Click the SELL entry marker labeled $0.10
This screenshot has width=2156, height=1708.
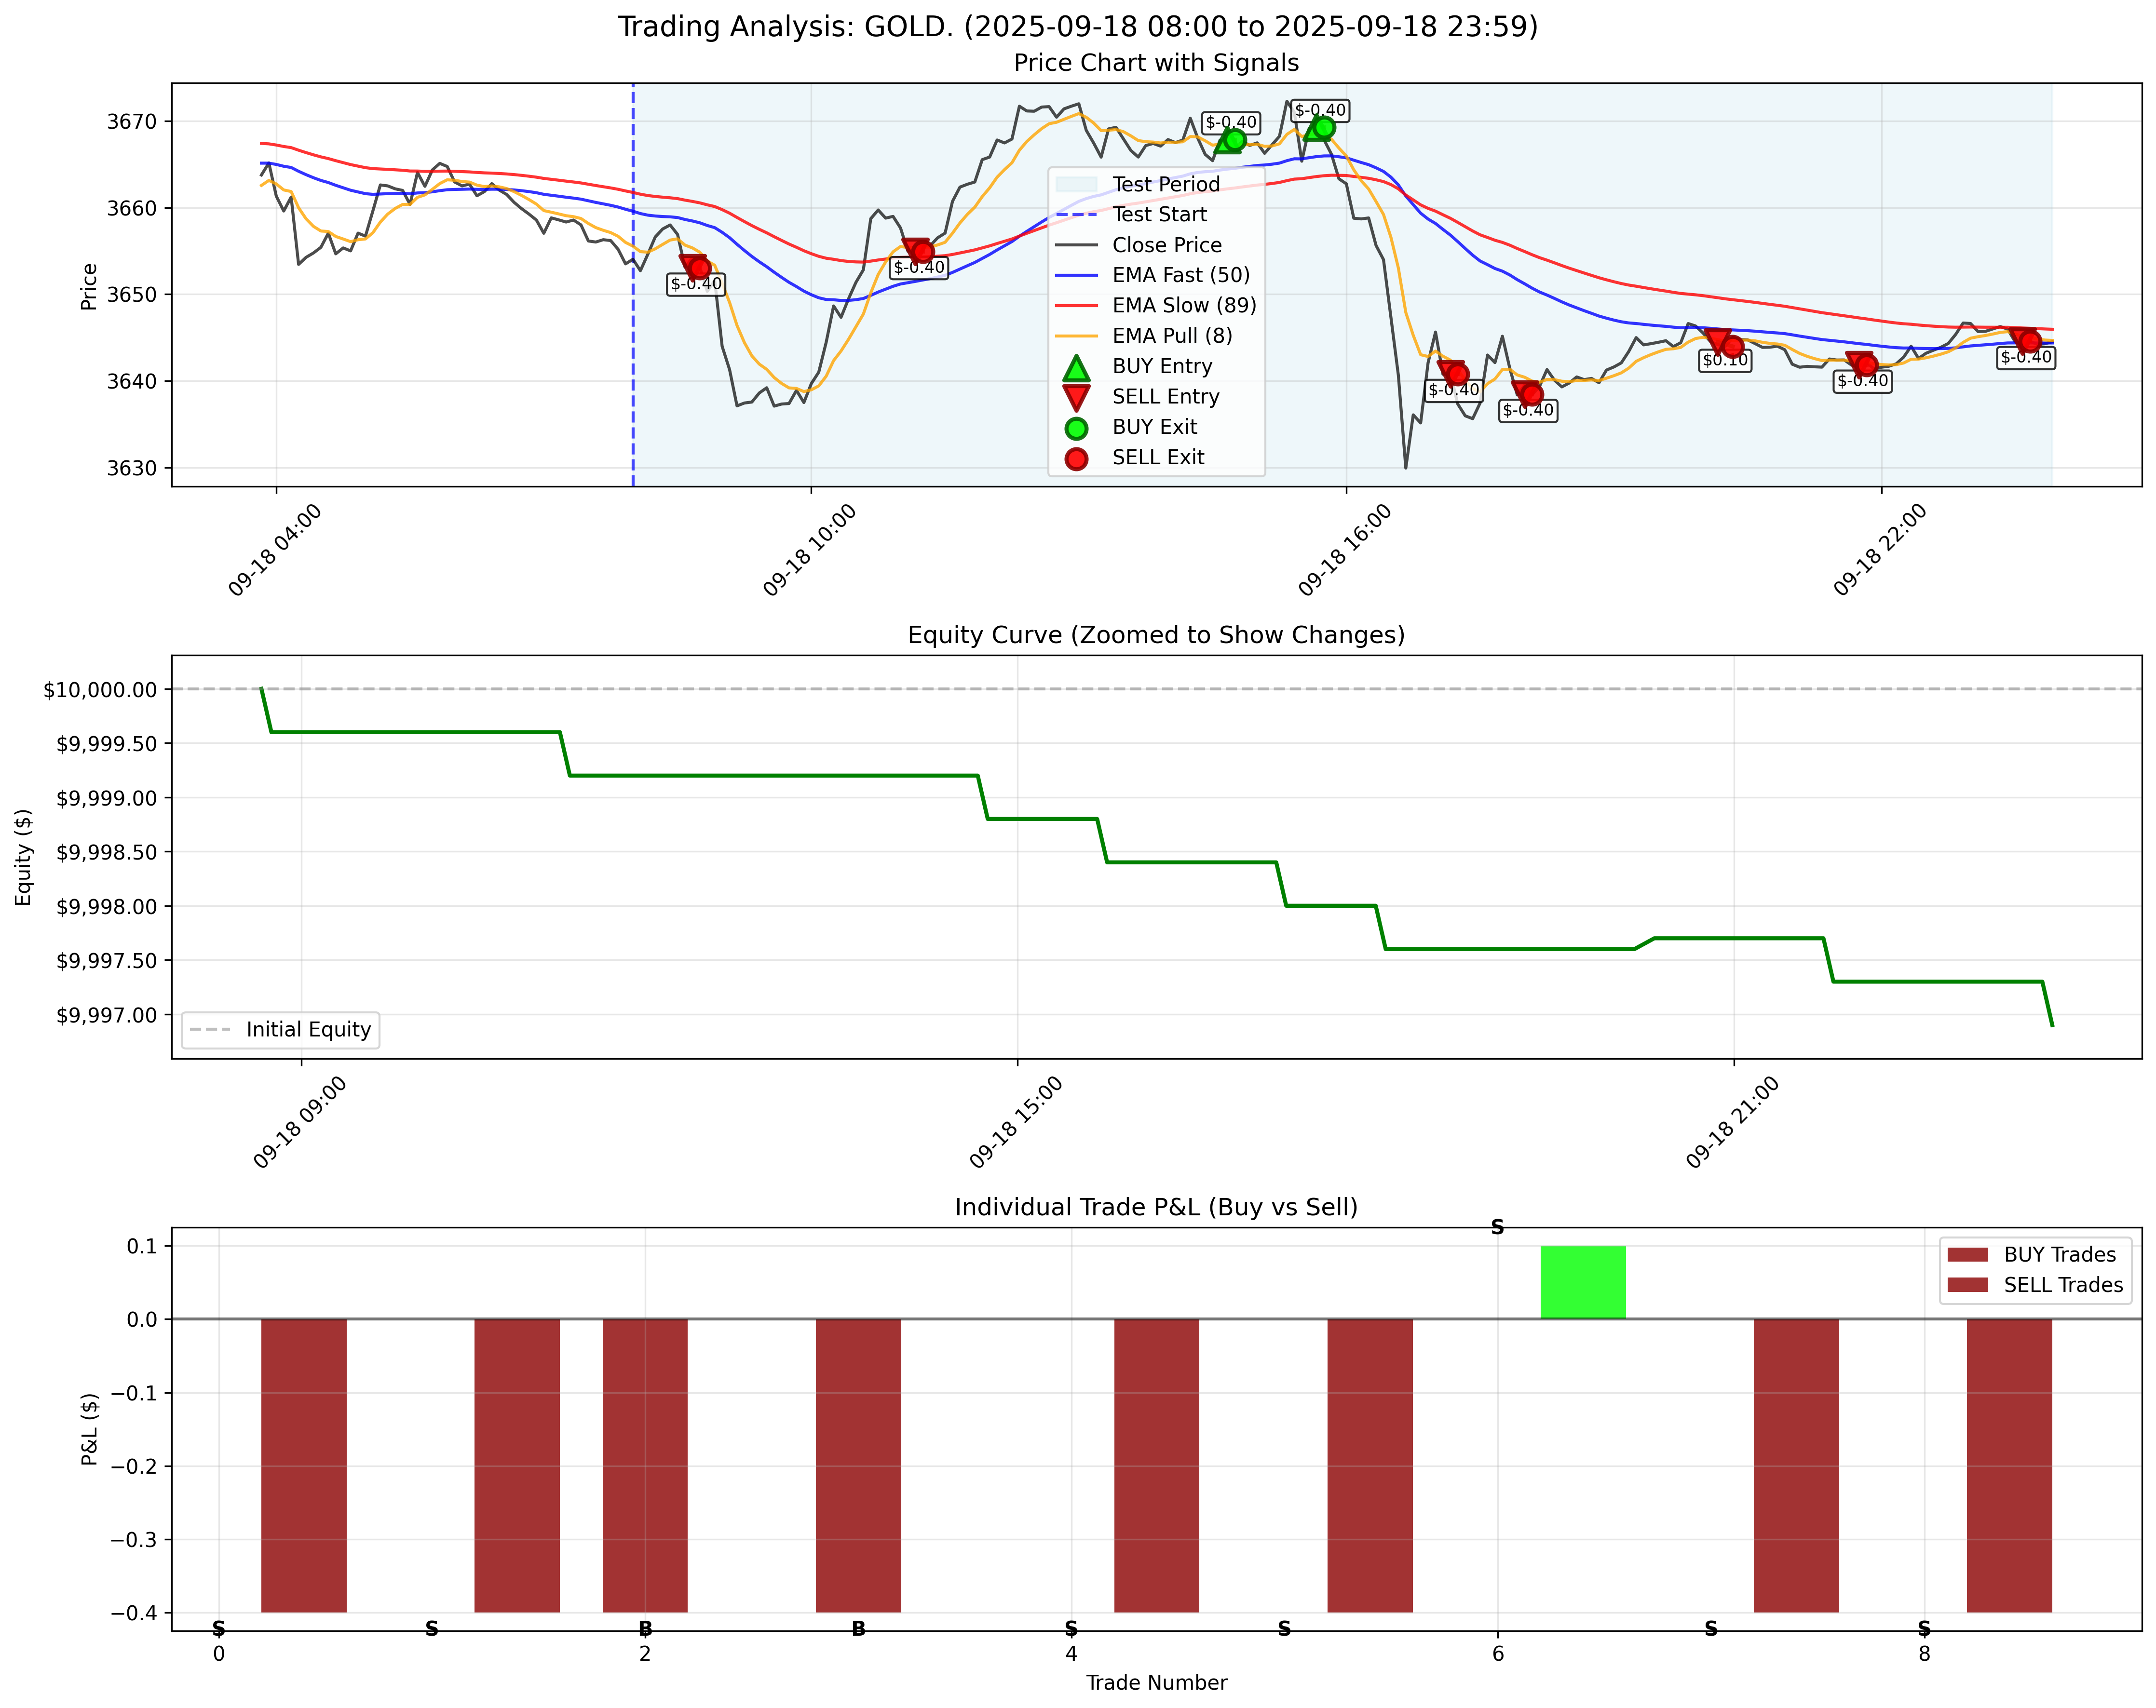(1717, 339)
